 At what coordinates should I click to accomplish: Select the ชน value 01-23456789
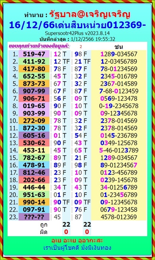(x=119, y=195)
